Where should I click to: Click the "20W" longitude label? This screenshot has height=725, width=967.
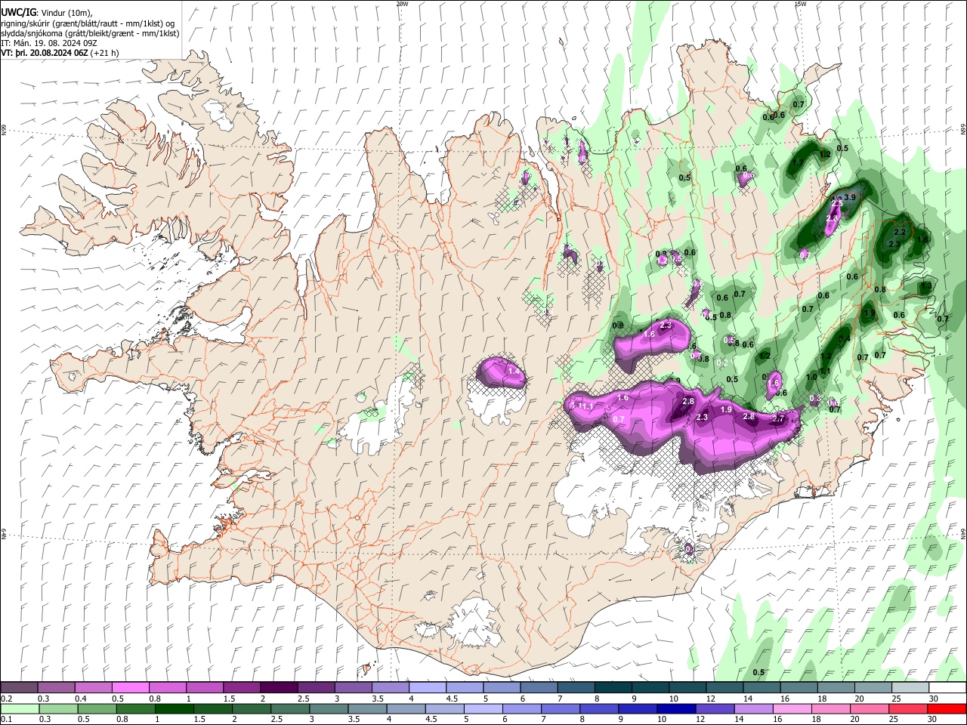tap(402, 4)
